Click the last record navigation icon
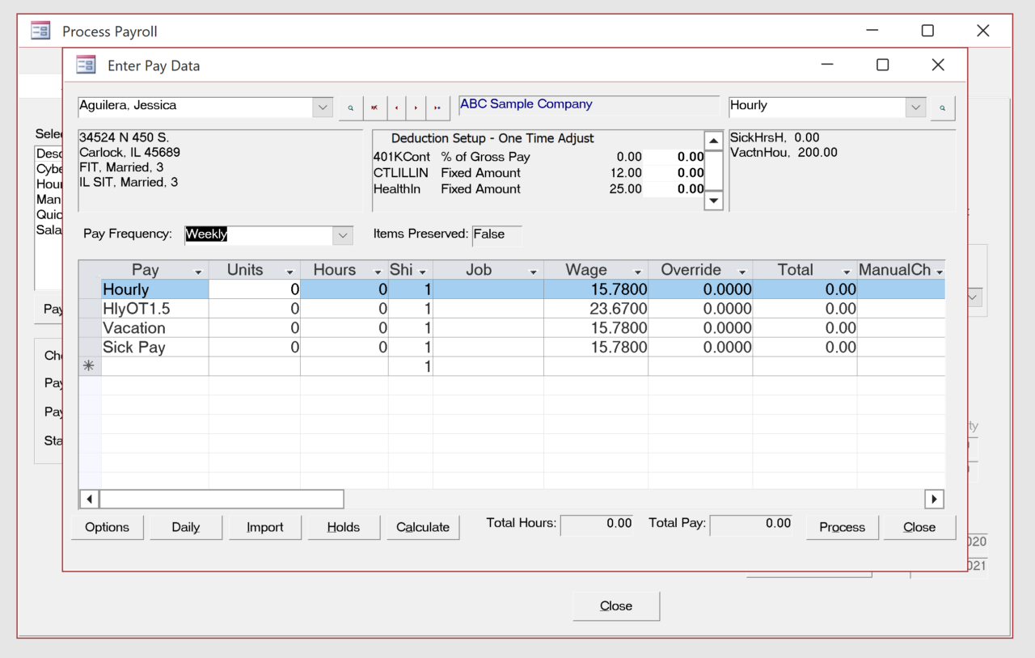 coord(437,108)
